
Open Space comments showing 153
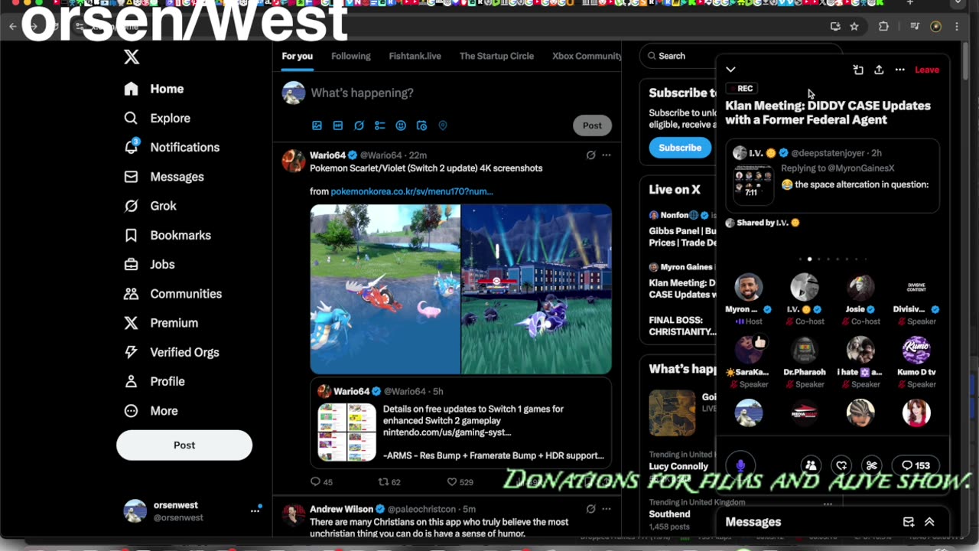point(916,465)
